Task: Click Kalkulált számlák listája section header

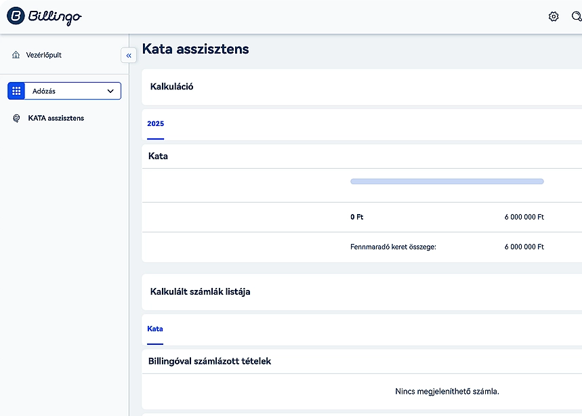Action: (x=200, y=292)
